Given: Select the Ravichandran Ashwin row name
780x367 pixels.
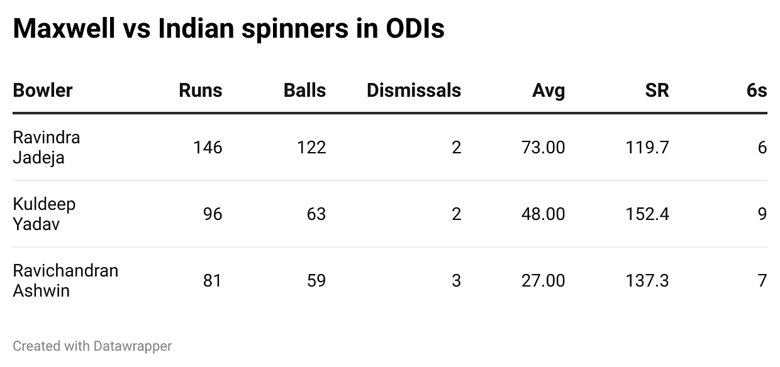Looking at the screenshot, I should pos(65,280).
